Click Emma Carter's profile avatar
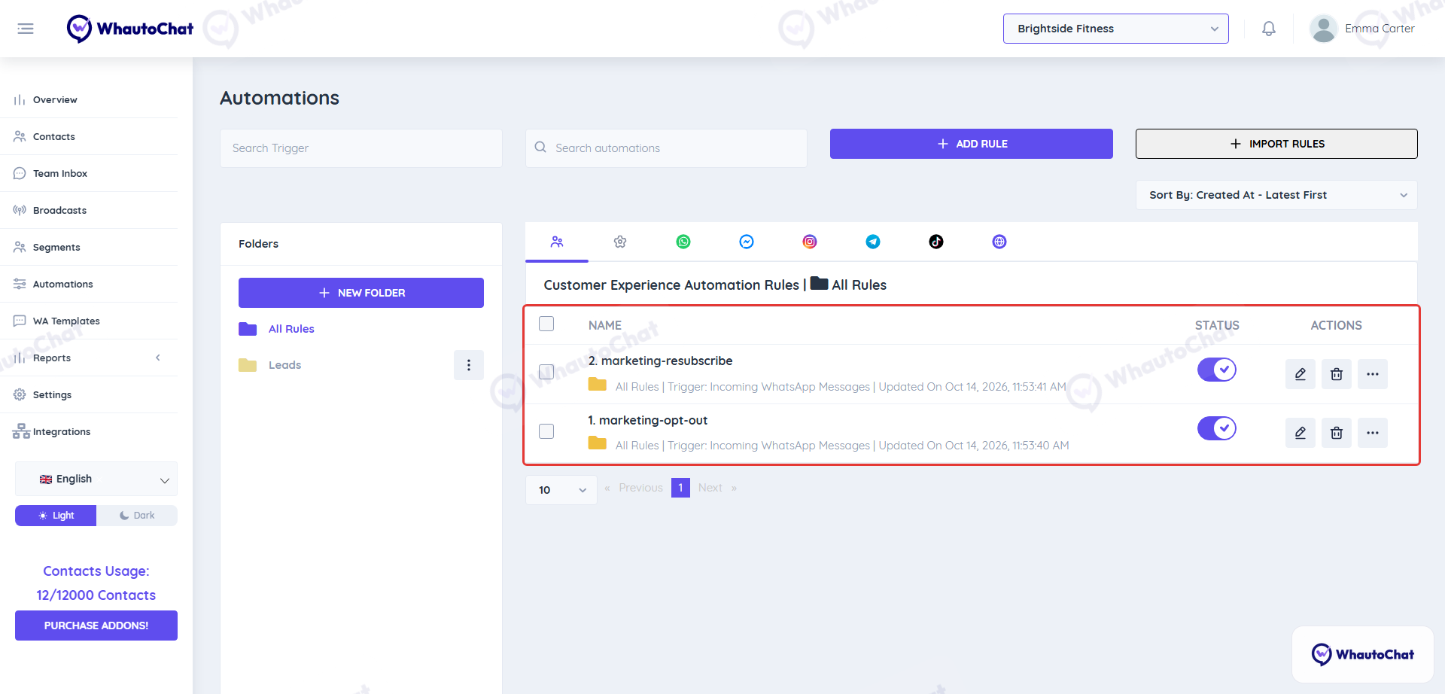 [1323, 29]
